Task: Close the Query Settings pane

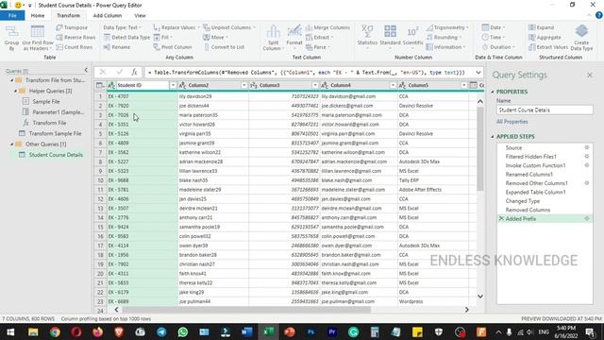Action: tap(589, 75)
